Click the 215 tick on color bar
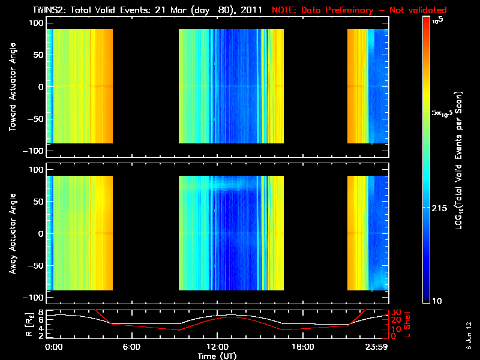Image resolution: width=480 pixels, height=360 pixels. (439, 208)
